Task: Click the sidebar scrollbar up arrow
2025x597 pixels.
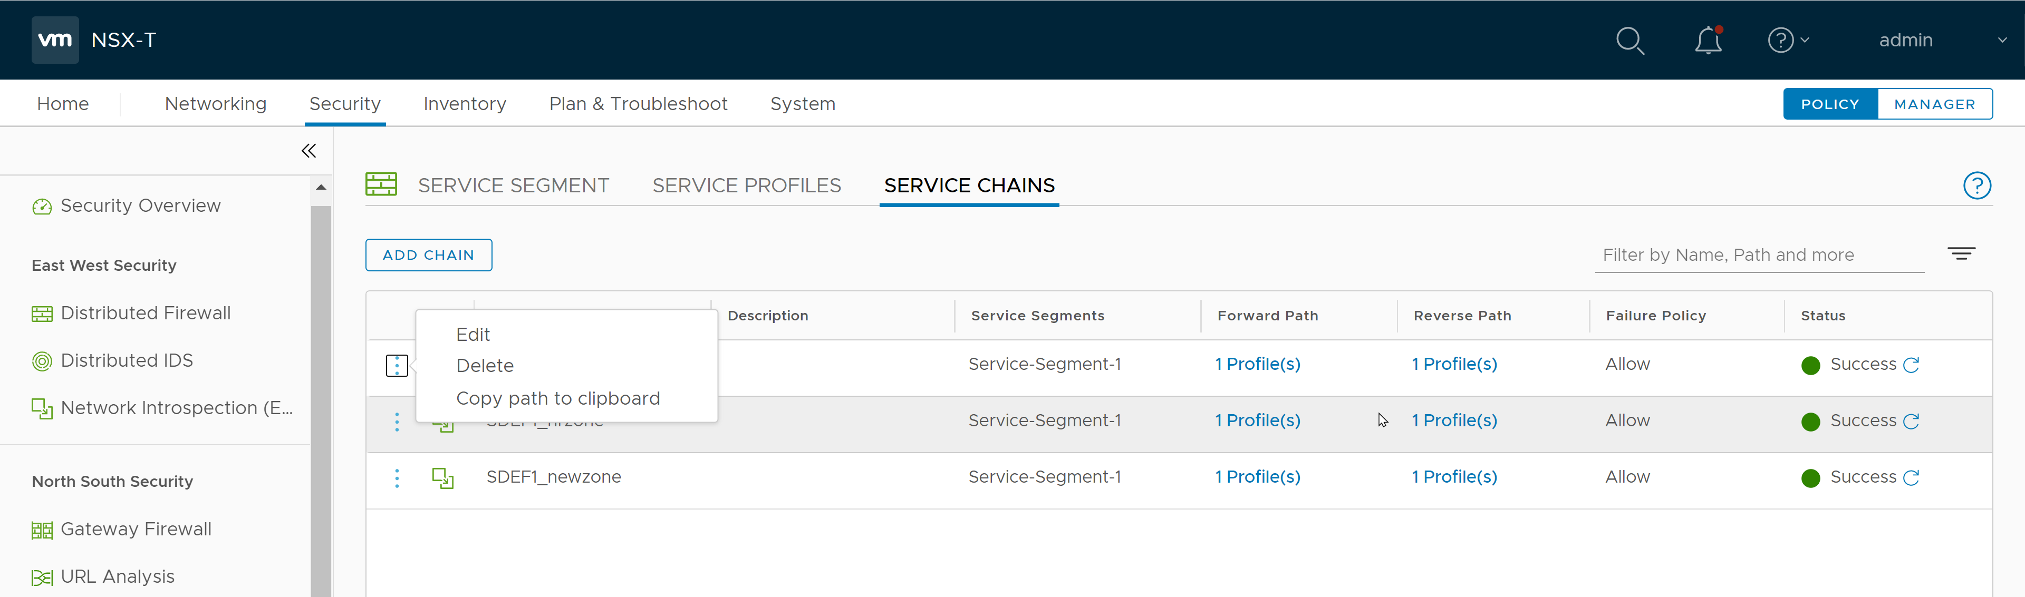Action: tap(321, 187)
